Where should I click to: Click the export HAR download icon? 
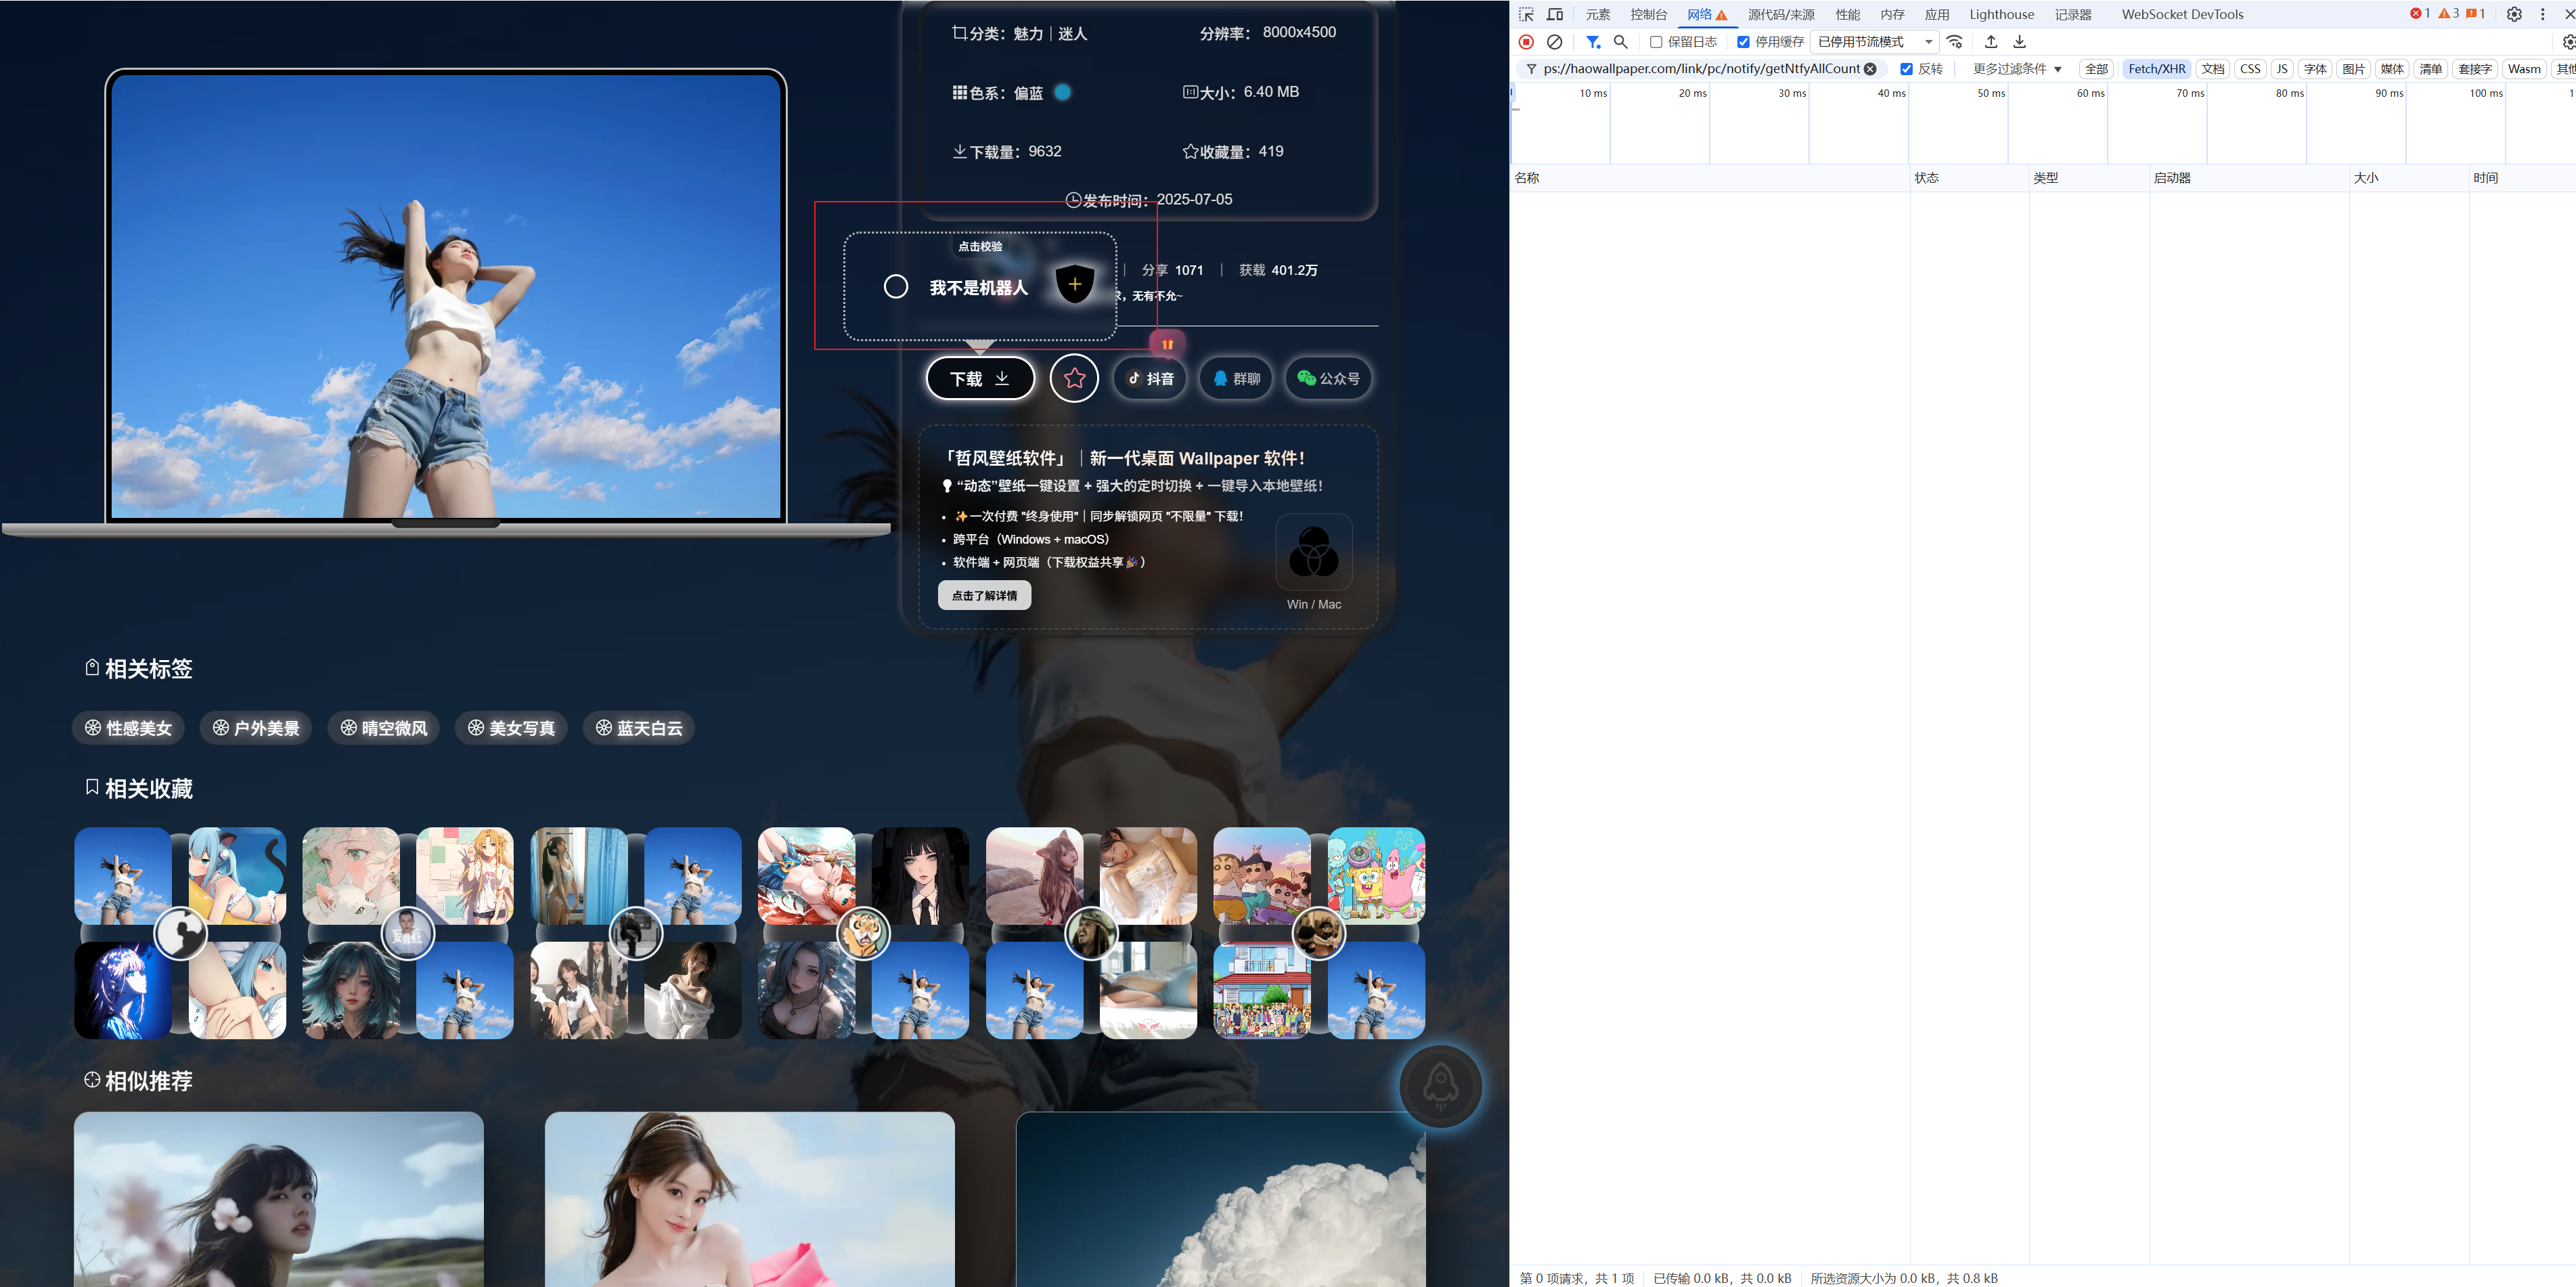coord(2019,42)
